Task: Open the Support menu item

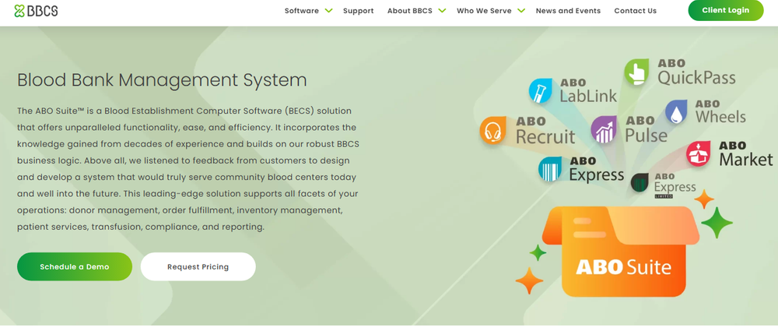Action: click(x=358, y=10)
